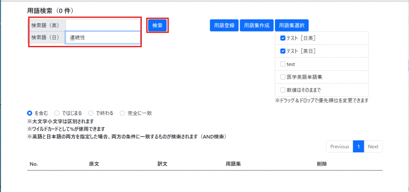
Task: Click page number 1 in pagination
Action: tap(358, 147)
